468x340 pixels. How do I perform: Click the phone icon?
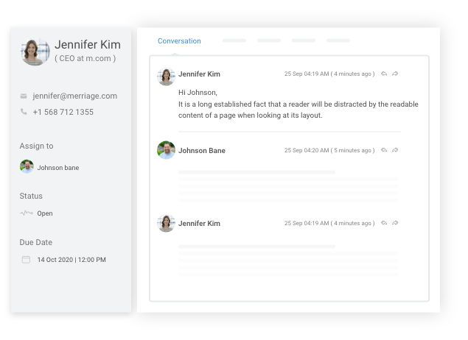pos(24,112)
